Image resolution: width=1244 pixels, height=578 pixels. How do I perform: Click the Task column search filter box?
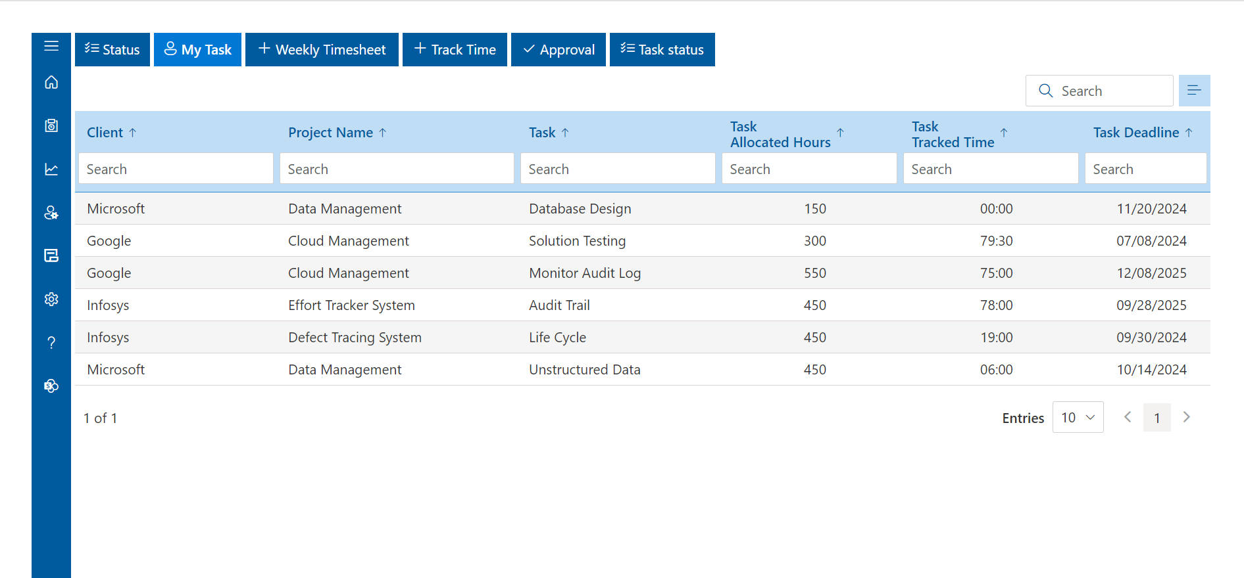tap(617, 169)
